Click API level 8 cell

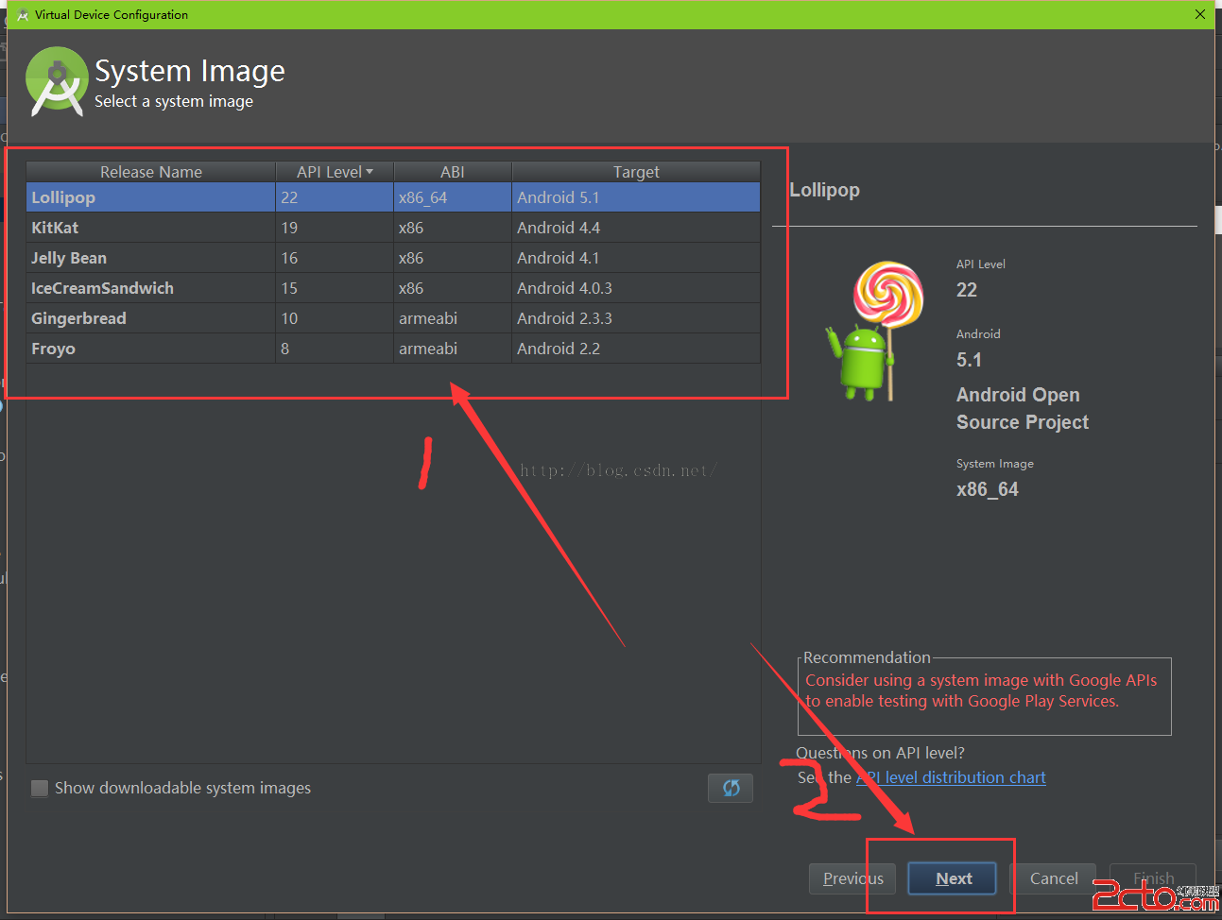pos(335,349)
